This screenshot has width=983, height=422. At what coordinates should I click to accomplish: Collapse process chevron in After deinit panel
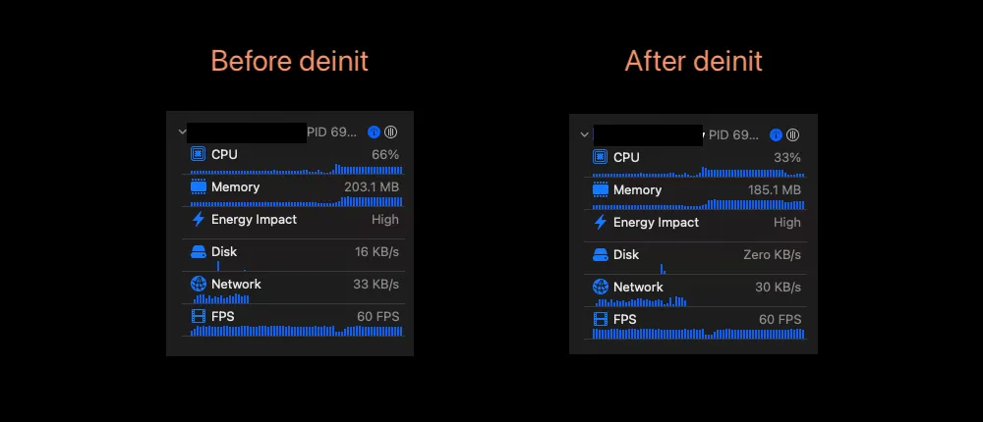585,134
